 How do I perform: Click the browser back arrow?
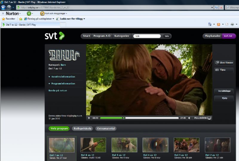tap(4, 7)
